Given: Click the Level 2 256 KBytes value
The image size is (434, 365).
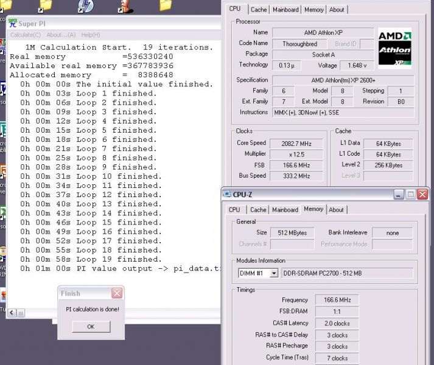Looking at the screenshot, I should 388,165.
